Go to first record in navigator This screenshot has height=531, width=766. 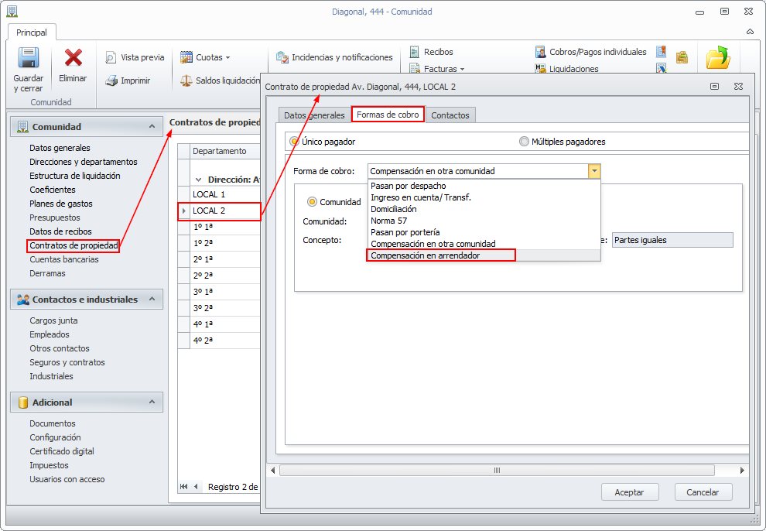pyautogui.click(x=183, y=487)
